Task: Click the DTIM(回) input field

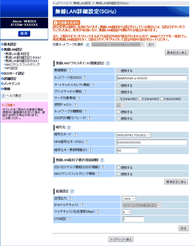Action: 133,219
